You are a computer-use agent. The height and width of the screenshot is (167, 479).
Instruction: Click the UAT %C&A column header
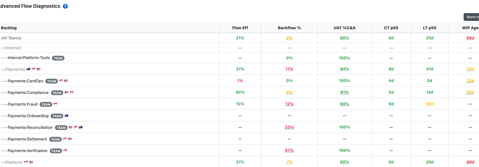(345, 28)
